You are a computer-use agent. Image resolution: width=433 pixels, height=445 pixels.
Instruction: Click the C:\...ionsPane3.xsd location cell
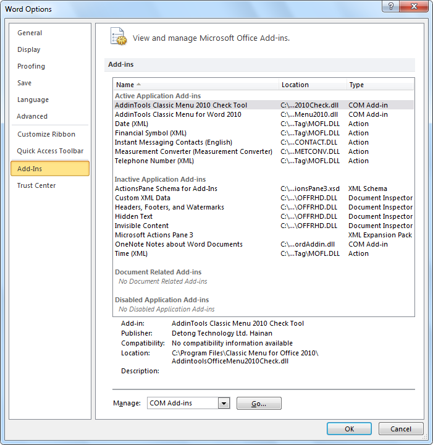310,189
